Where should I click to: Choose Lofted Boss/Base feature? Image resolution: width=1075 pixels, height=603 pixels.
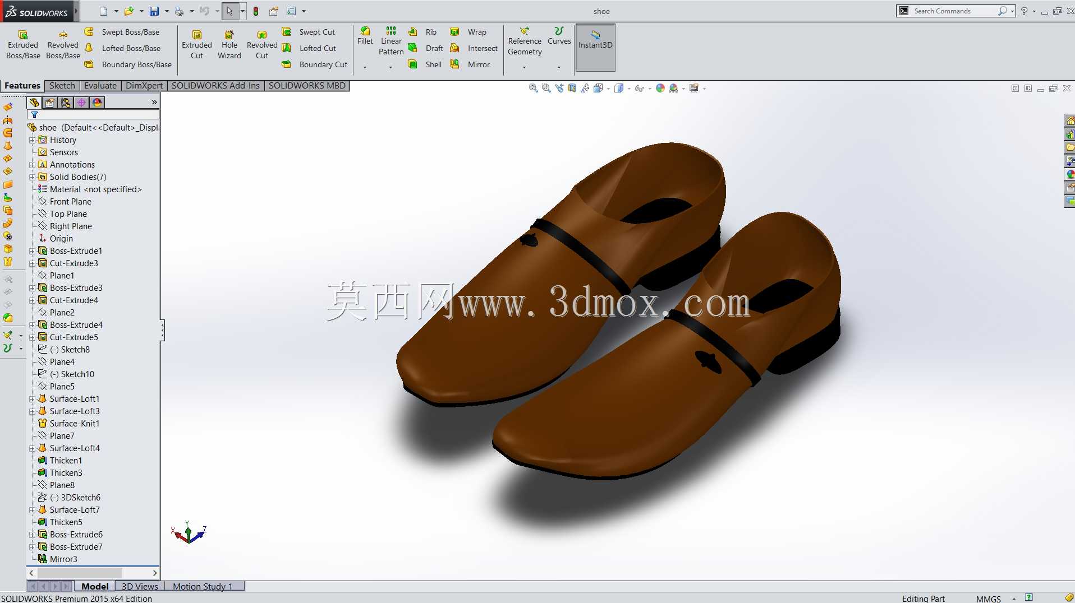[123, 48]
